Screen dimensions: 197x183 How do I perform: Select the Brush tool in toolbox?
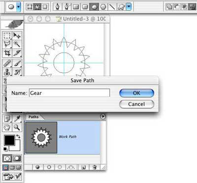click(x=17, y=63)
